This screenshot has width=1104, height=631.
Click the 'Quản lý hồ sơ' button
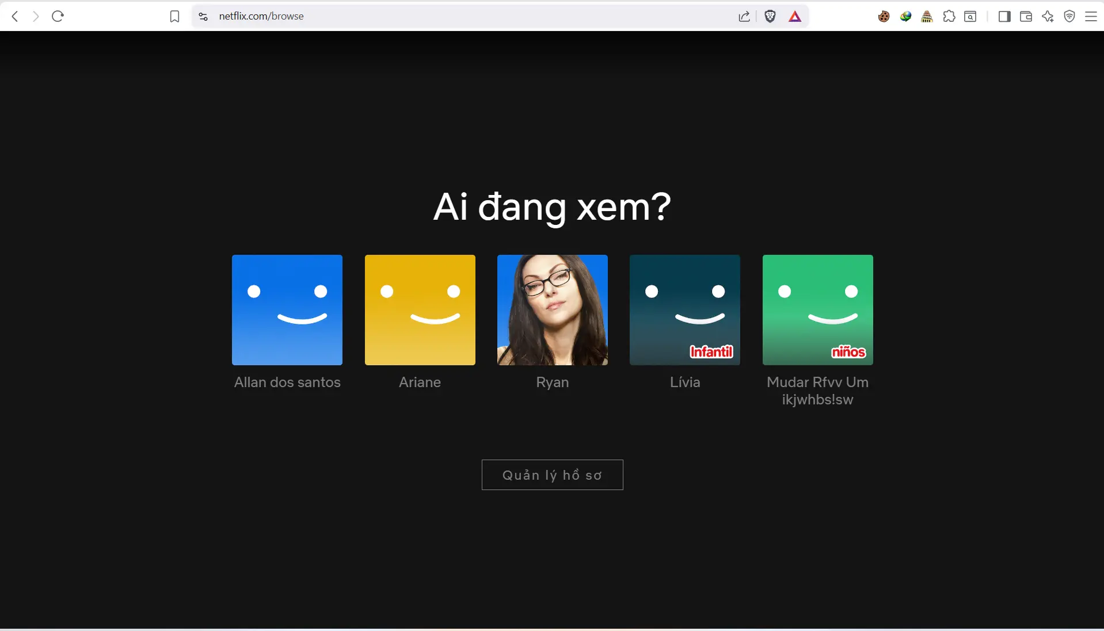(x=553, y=475)
